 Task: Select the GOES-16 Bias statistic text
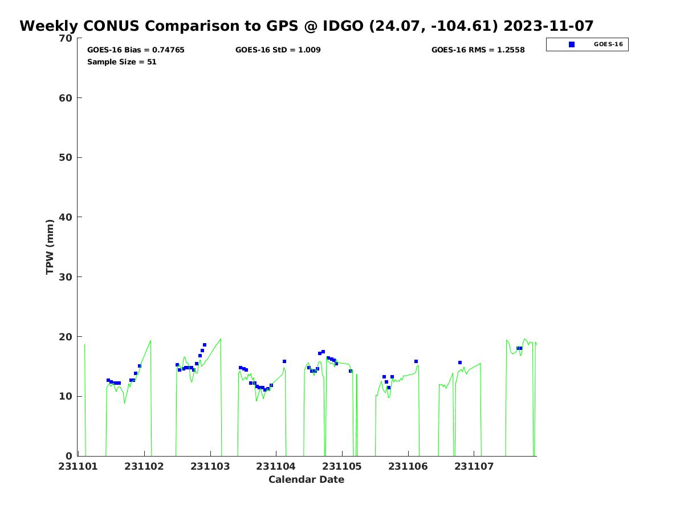coord(136,50)
